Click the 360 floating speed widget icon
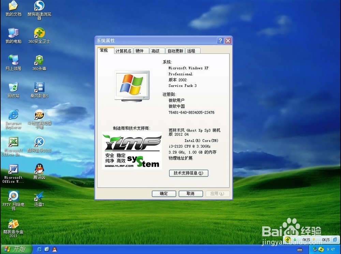The width and height of the screenshot is (341, 254). click(288, 240)
